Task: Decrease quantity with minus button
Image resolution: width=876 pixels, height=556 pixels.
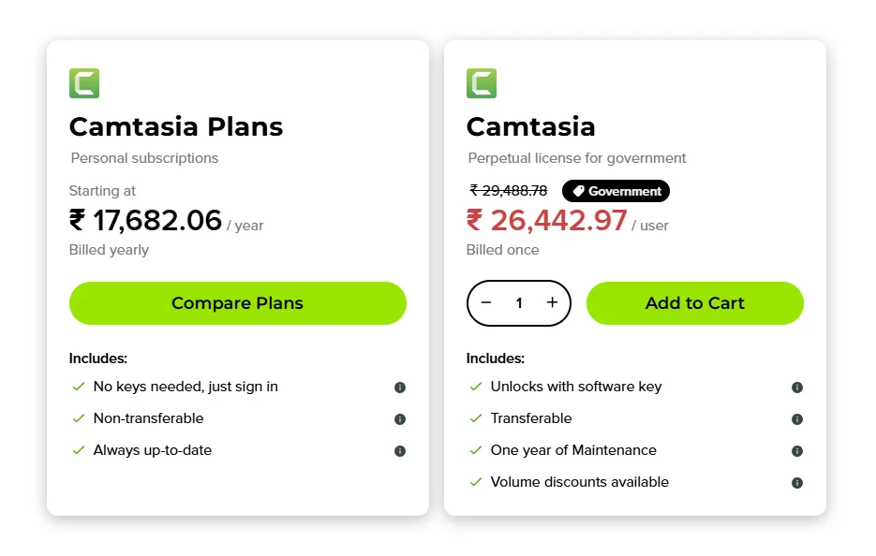Action: tap(486, 302)
